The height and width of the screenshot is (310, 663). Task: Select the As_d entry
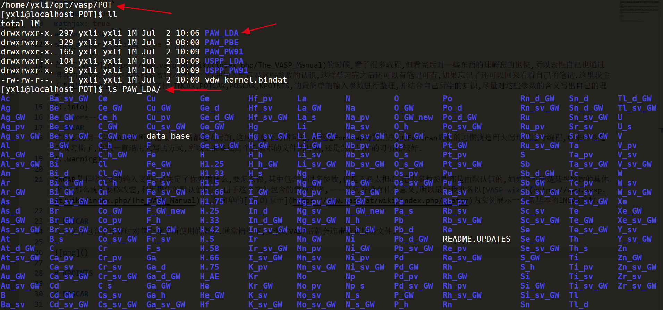pos(10,211)
